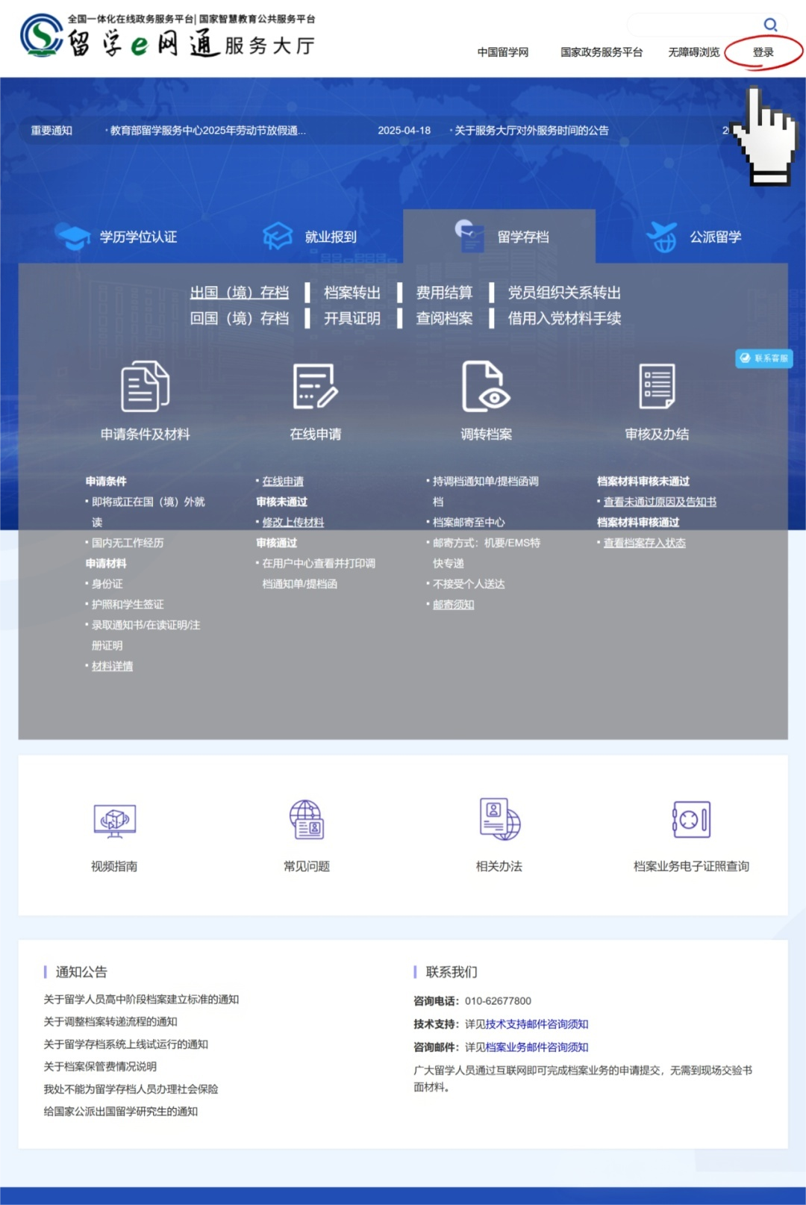Click the 材料详情 link
806x1205 pixels.
pos(112,666)
